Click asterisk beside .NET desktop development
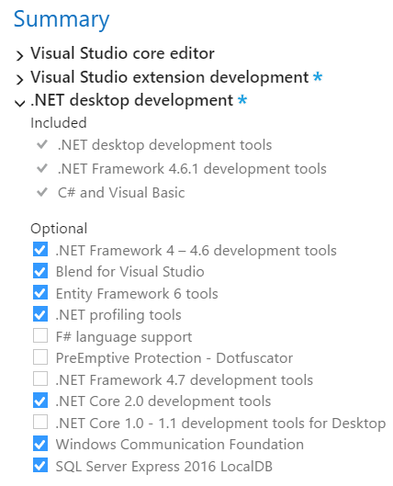 [x=242, y=100]
